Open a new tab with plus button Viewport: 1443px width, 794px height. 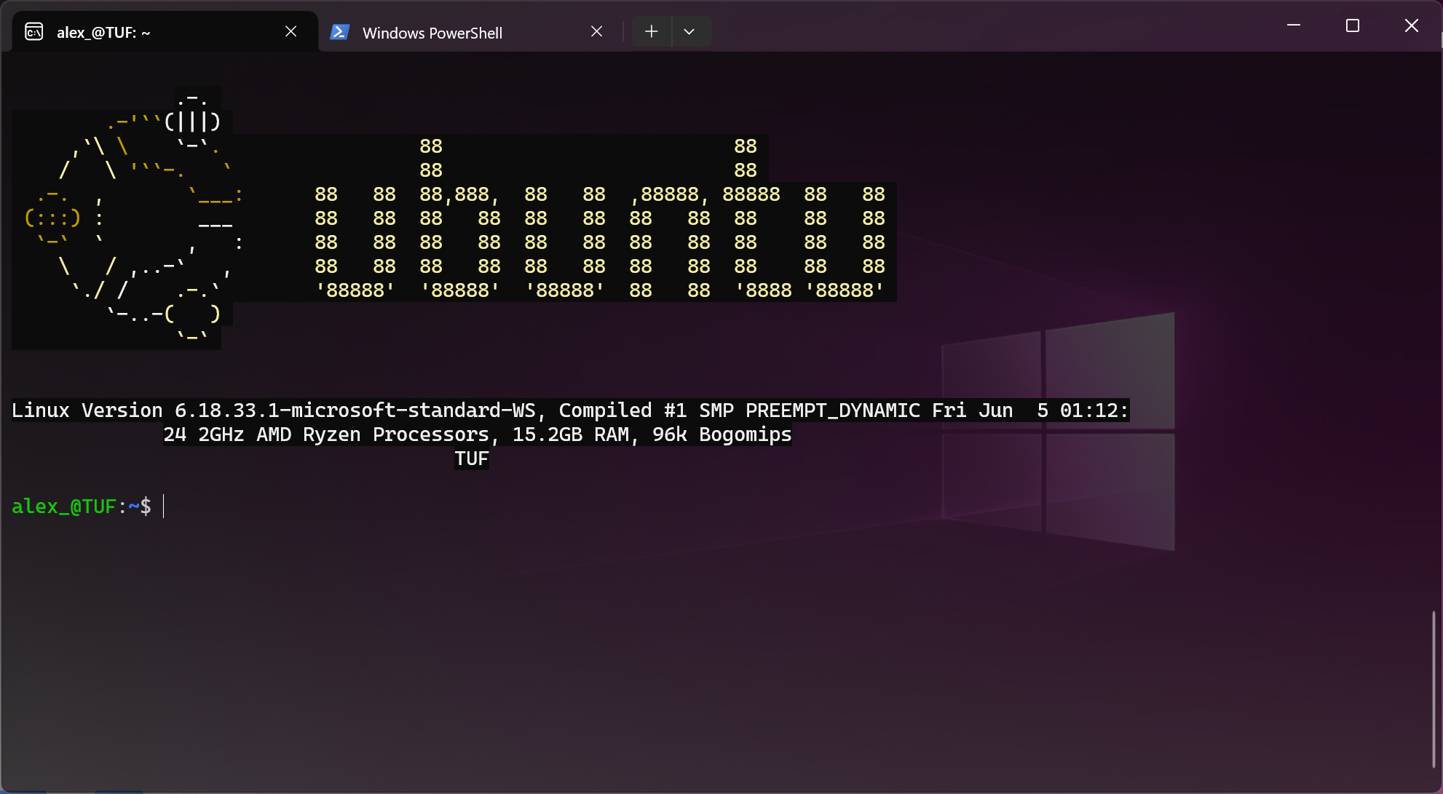tap(652, 31)
